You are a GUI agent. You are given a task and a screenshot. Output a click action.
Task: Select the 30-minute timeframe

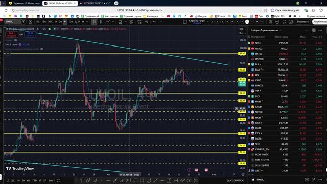50,21
